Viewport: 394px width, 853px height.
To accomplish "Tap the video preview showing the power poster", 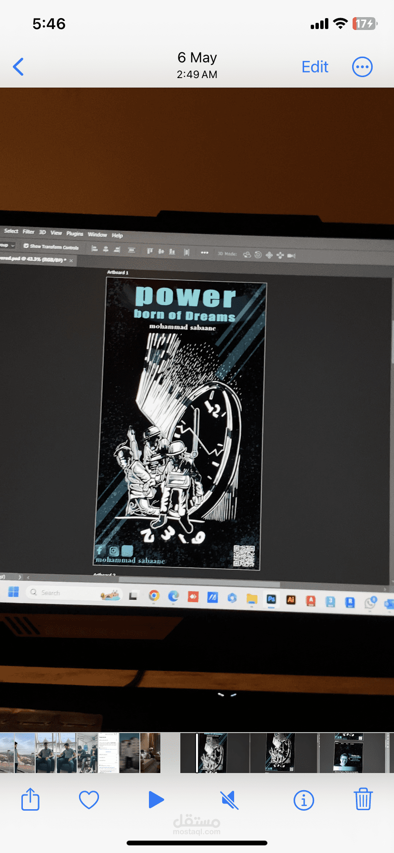I will (x=197, y=409).
